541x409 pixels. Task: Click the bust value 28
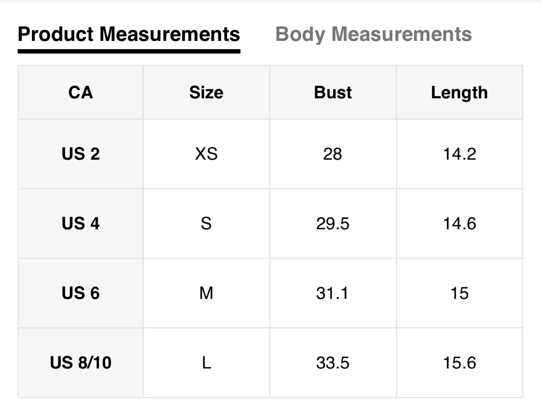pyautogui.click(x=333, y=154)
